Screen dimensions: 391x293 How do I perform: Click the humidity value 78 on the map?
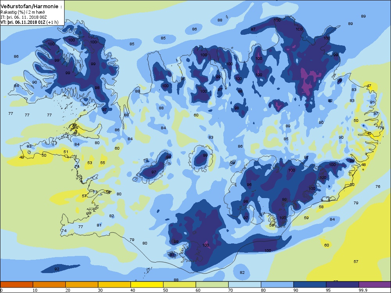pos(382,128)
